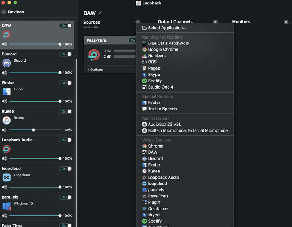
Task: Toggle the Finder device On switch
Action: pyautogui.click(x=66, y=83)
